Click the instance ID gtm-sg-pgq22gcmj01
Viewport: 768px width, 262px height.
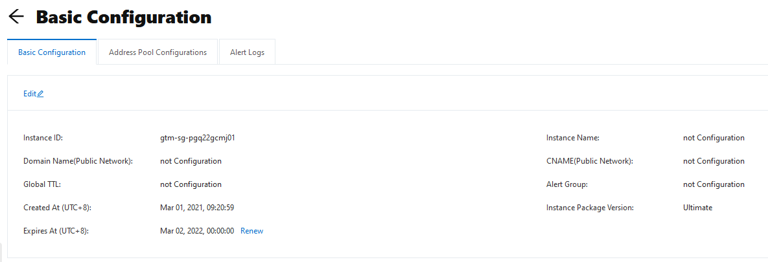[x=198, y=138]
